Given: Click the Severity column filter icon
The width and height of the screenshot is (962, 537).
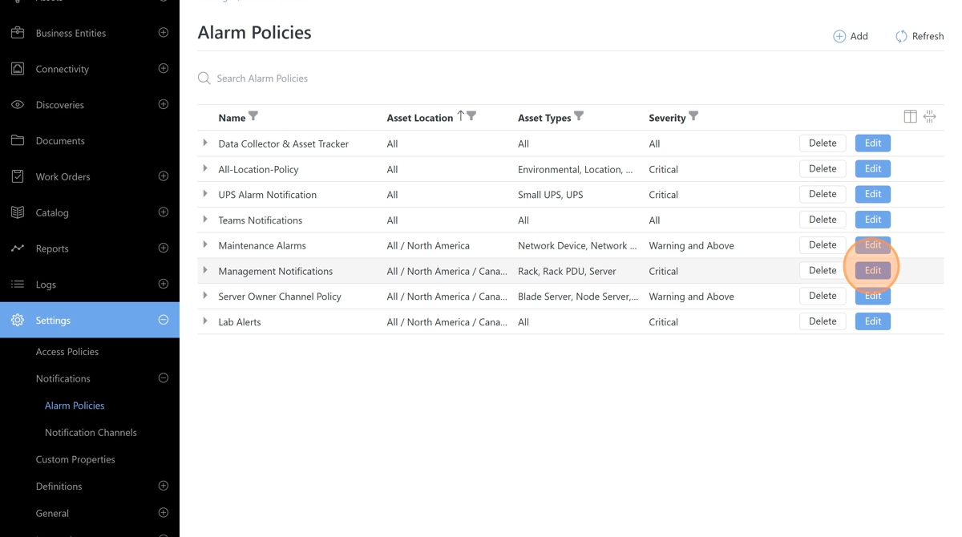Looking at the screenshot, I should click(x=693, y=116).
